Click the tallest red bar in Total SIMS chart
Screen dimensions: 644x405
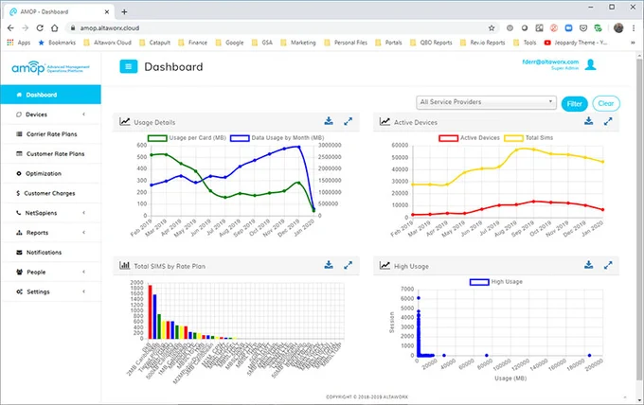pyautogui.click(x=151, y=312)
